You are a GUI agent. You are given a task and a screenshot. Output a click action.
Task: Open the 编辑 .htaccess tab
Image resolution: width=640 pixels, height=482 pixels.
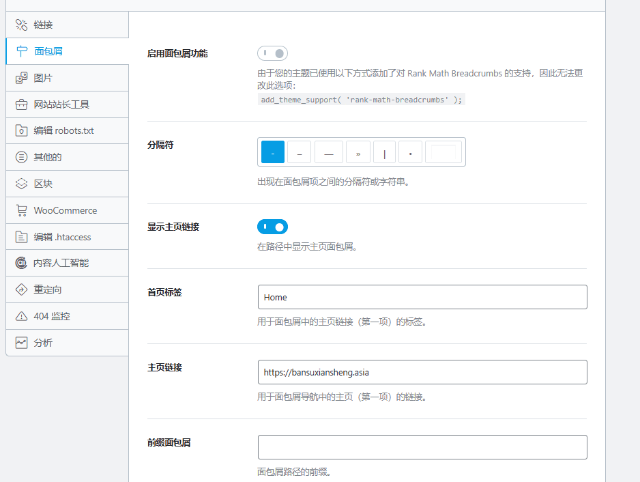[x=68, y=237]
